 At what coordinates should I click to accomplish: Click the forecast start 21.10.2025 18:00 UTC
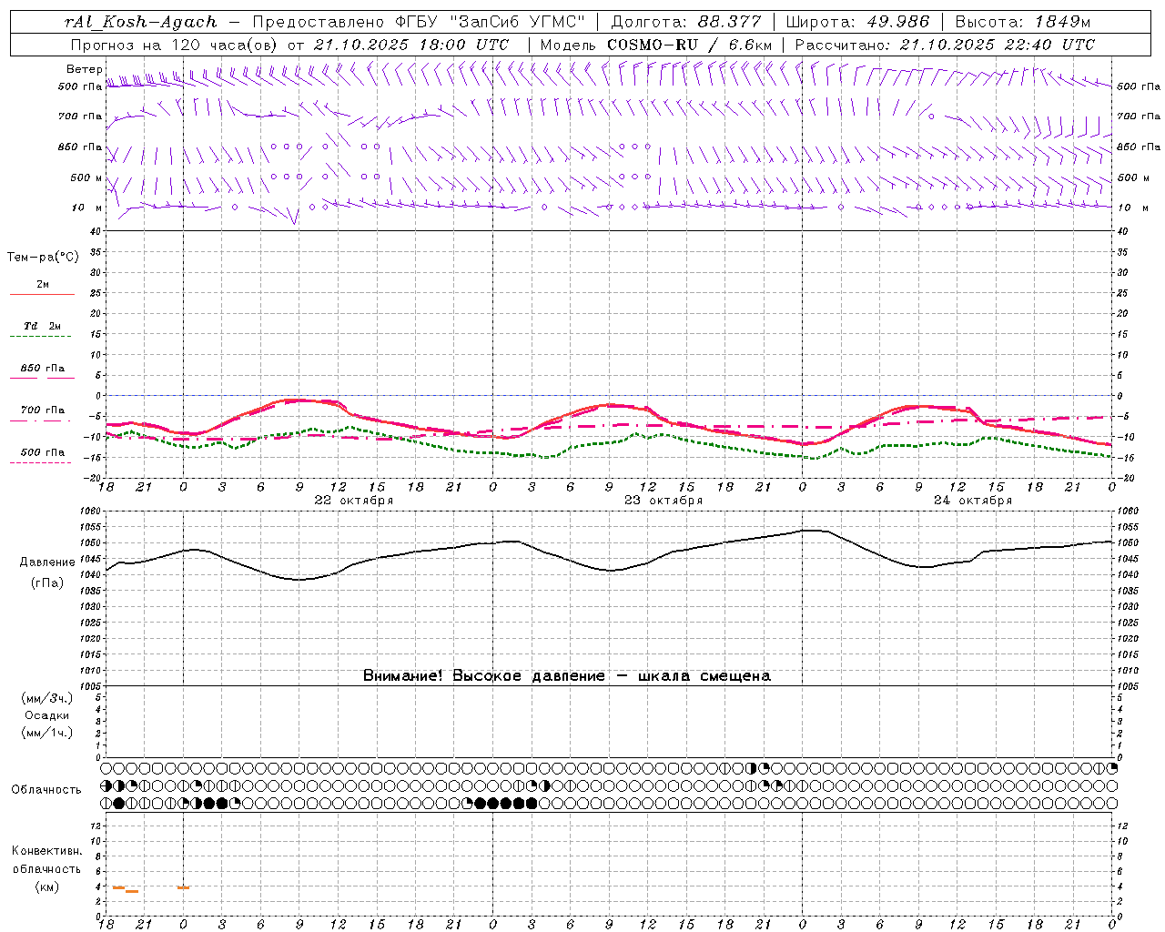(411, 45)
